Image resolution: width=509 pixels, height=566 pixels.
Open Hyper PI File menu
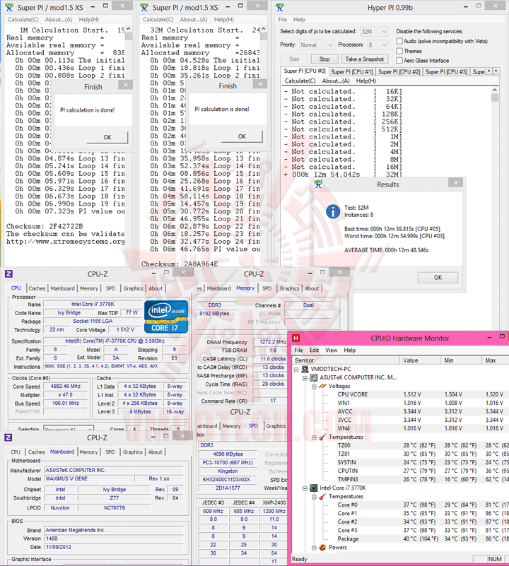pos(283,20)
